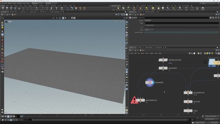Open the Clamp dropdown showing None
The height and width of the screenshot is (124, 220).
[x=150, y=30]
